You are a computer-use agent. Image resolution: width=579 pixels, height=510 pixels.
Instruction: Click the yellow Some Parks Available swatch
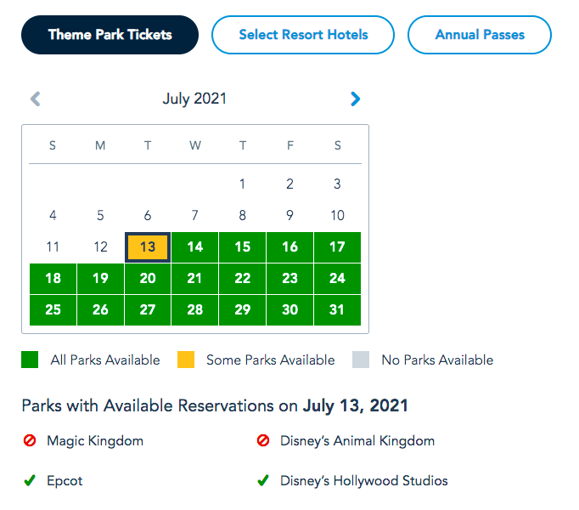click(x=186, y=360)
